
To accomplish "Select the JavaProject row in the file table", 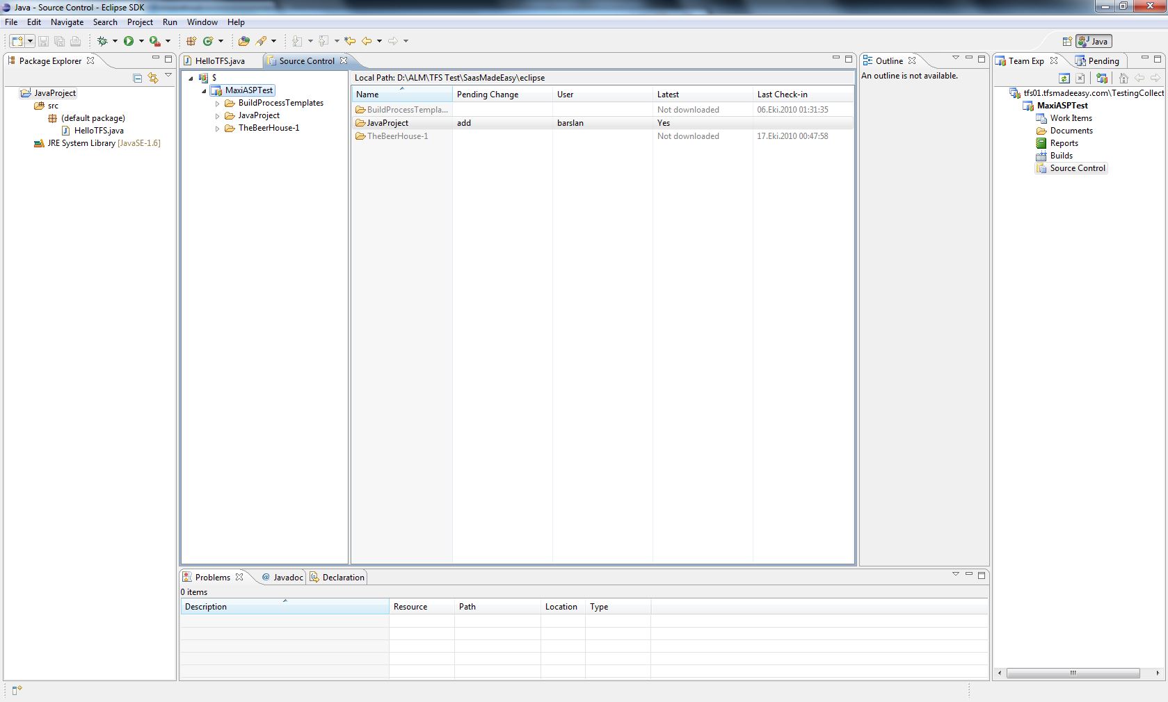I will coord(602,123).
